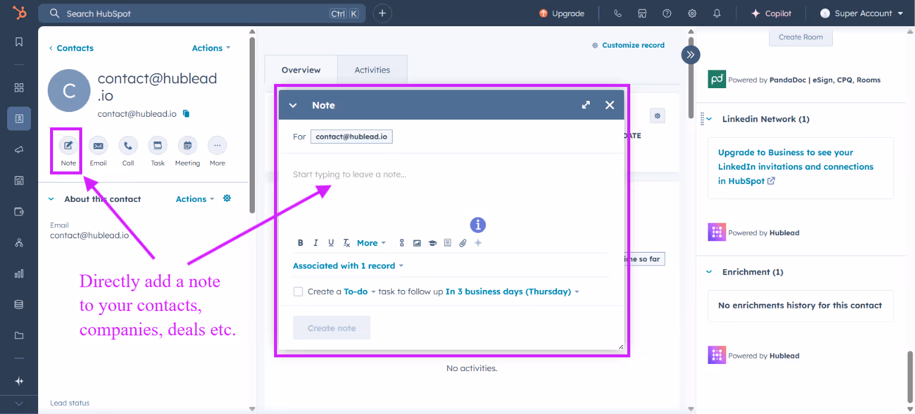Open the Breeze AI sparkle icon in sidebar

coord(19,381)
